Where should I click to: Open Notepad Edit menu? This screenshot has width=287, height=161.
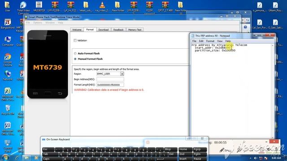coord(201,41)
